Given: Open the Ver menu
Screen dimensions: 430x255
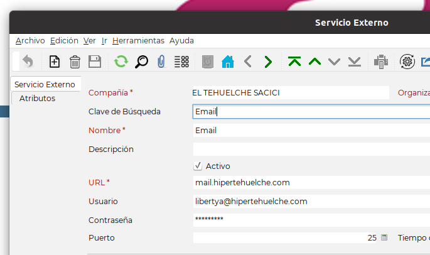Looking at the screenshot, I should coord(89,41).
